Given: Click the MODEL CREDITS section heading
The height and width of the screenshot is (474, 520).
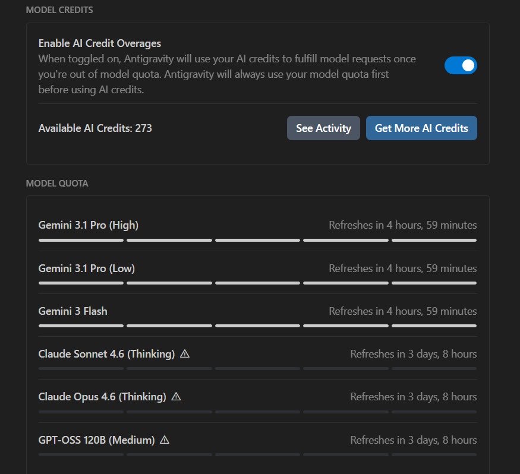Looking at the screenshot, I should pos(59,10).
